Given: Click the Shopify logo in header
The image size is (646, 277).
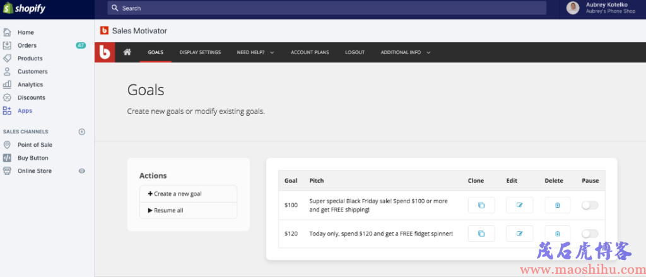Looking at the screenshot, I should [24, 9].
